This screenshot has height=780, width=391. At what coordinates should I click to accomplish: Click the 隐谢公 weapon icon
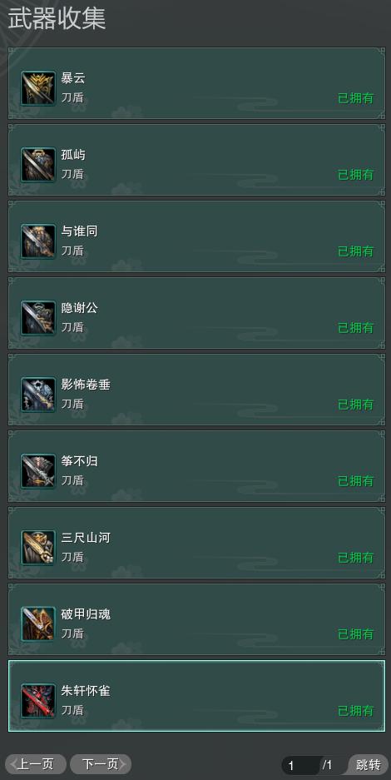coord(38,318)
